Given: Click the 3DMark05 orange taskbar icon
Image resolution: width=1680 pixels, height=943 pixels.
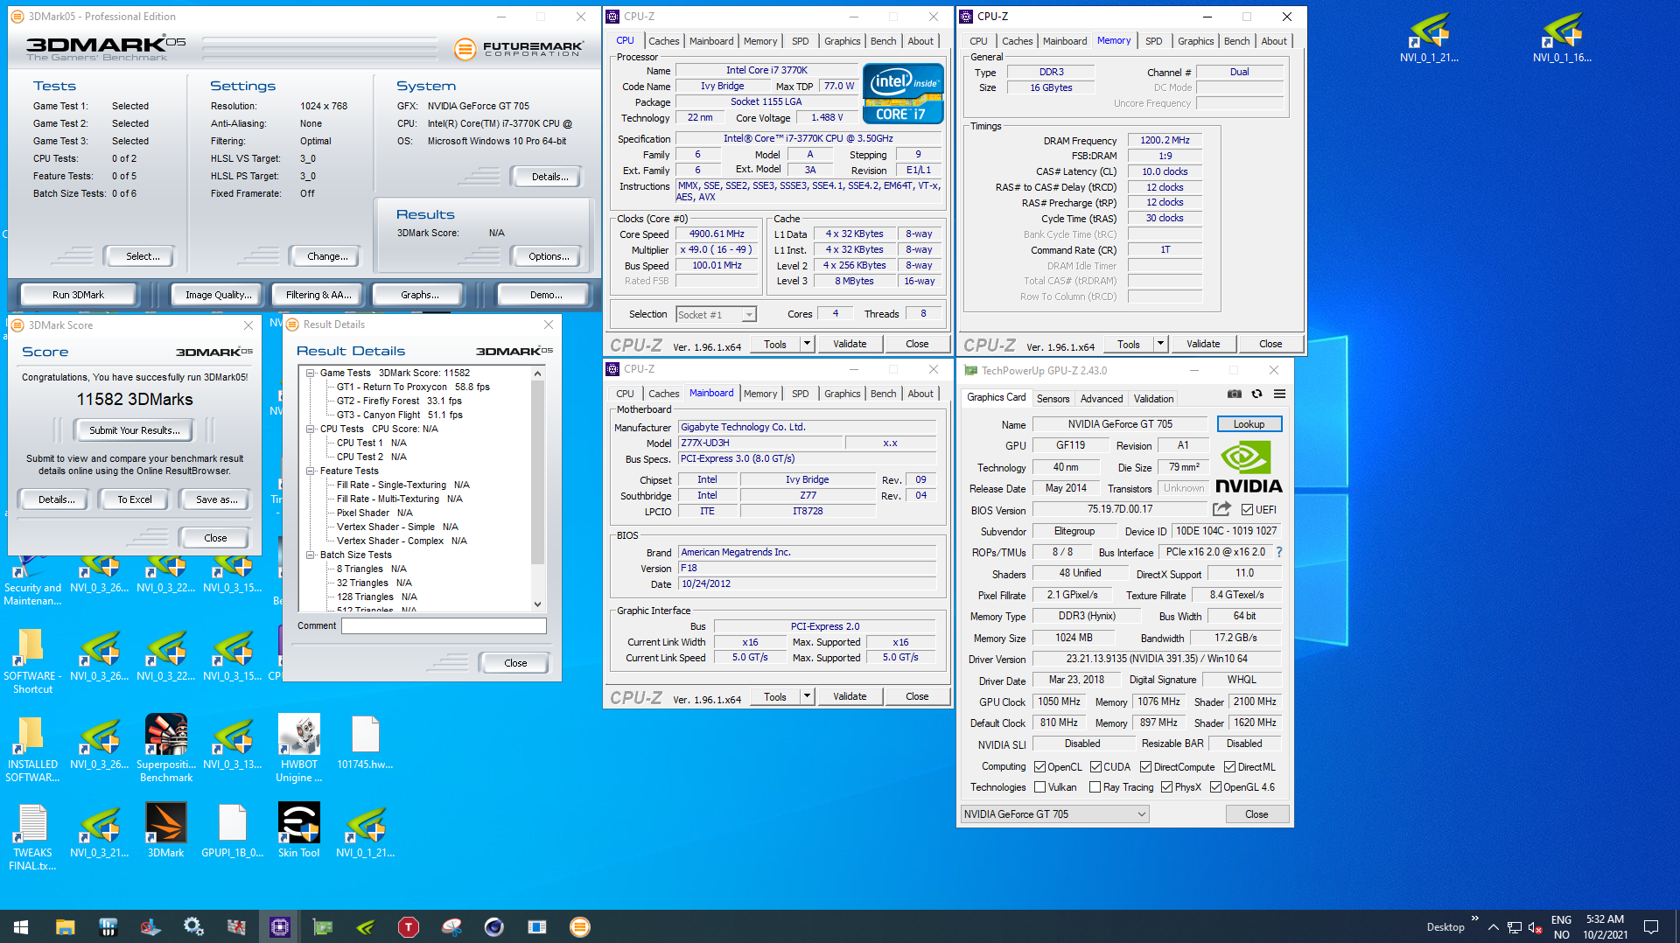Looking at the screenshot, I should tap(580, 926).
